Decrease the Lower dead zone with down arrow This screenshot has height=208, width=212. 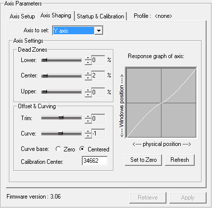[x=88, y=63]
